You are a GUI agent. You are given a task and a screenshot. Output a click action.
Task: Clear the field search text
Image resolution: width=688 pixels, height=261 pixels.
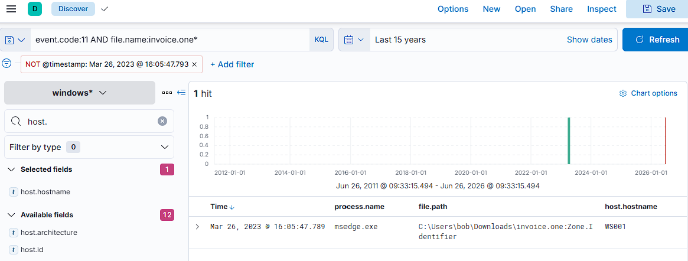click(162, 121)
